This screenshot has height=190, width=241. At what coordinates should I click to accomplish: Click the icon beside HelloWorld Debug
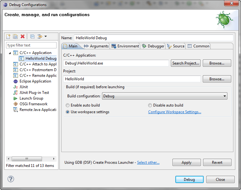click(x=21, y=58)
